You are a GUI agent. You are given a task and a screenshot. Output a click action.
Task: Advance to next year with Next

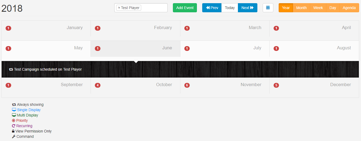pyautogui.click(x=248, y=8)
